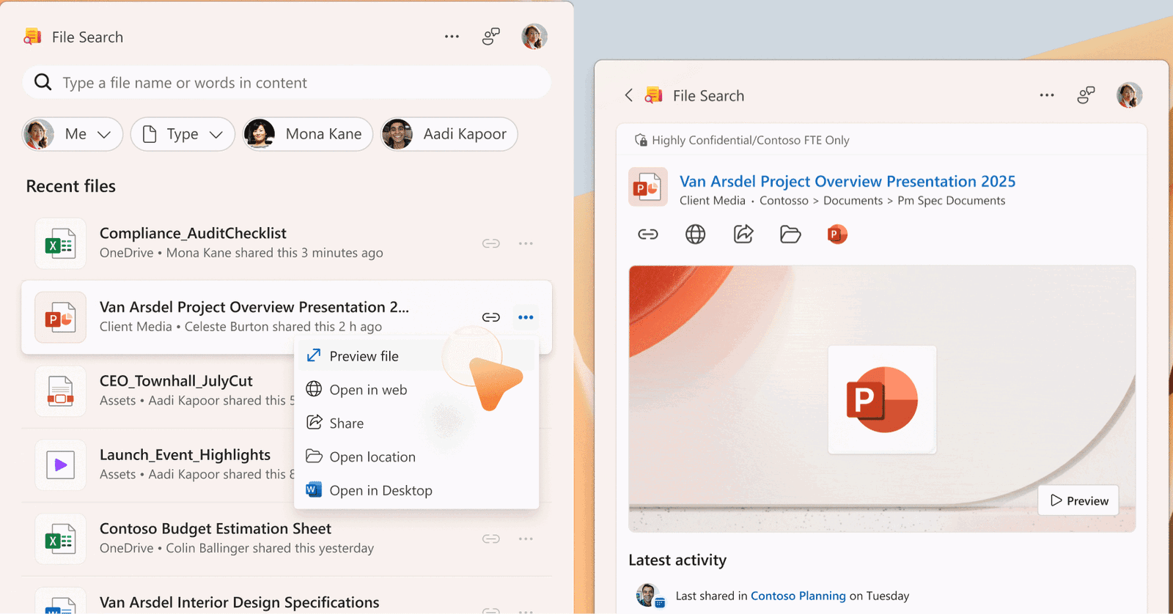Open more options for Contoso Budget Estimation Sheet

tap(526, 539)
